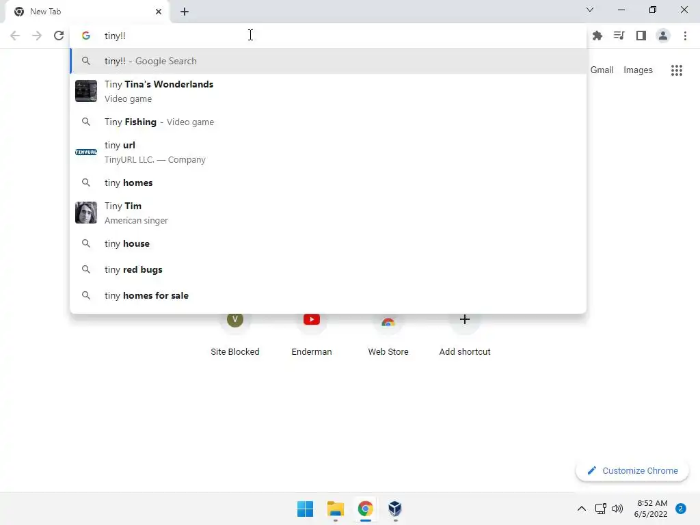Open the Windows Start menu
This screenshot has width=700, height=525.
(x=306, y=509)
